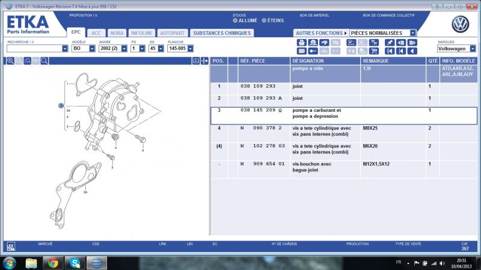Click the plain left triangle arrow icon
481x270 pixels.
tap(412, 51)
